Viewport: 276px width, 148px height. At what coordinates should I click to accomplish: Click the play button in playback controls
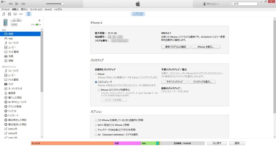pos(17,4)
